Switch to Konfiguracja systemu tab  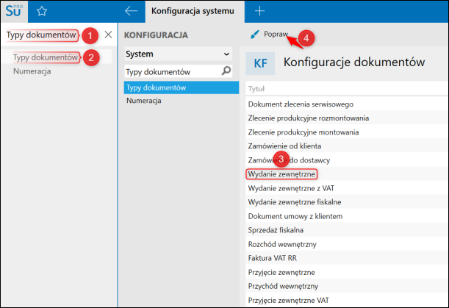click(193, 11)
